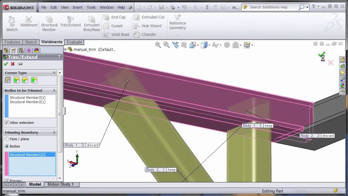Click Search SolidWorks Help field
The width and height of the screenshot is (348, 196).
tap(273, 7)
